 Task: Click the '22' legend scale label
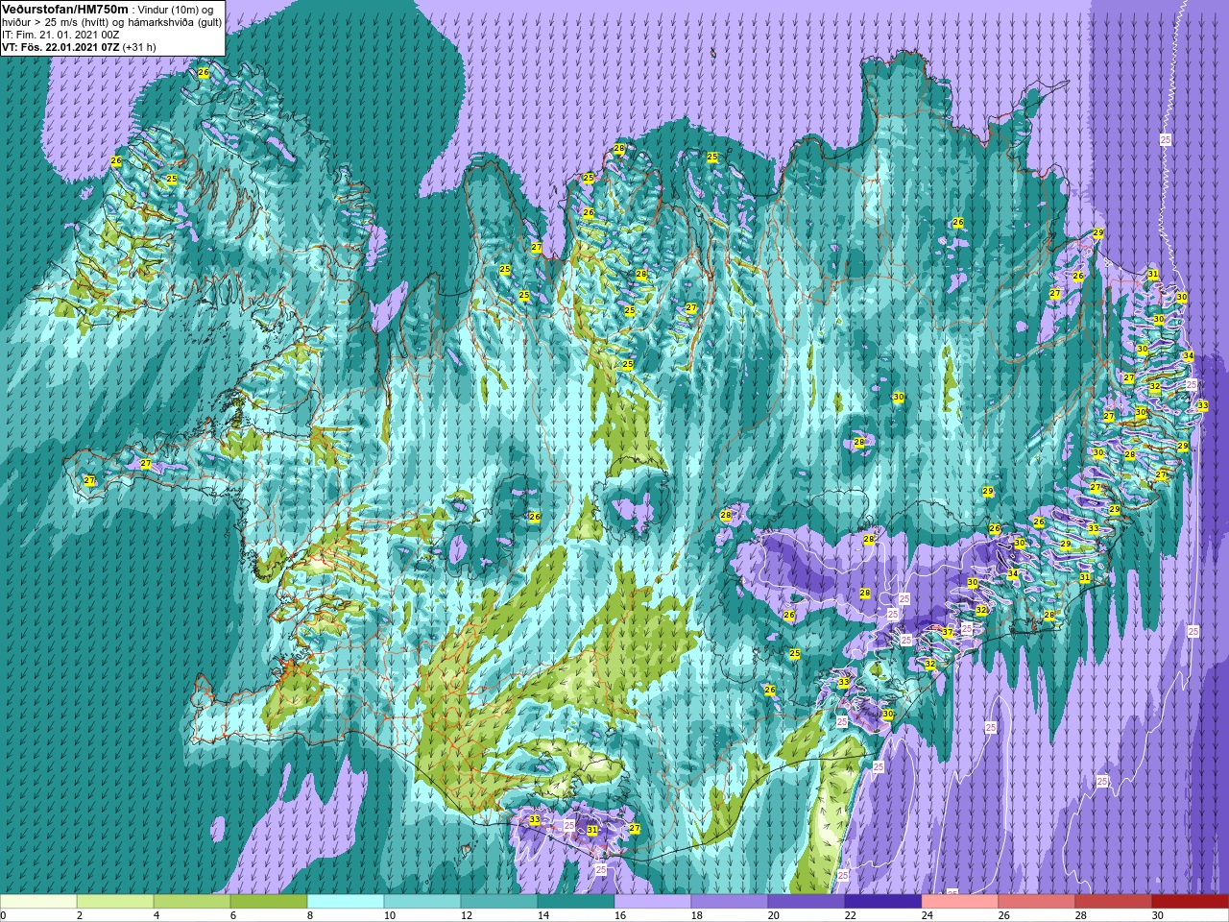coord(850,916)
